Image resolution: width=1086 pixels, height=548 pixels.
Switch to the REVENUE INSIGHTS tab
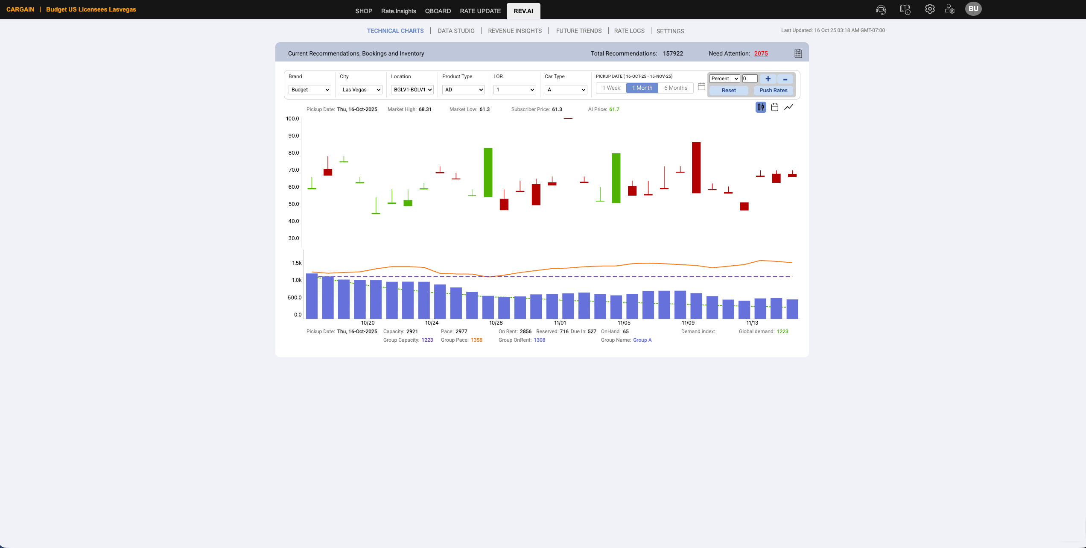point(514,30)
